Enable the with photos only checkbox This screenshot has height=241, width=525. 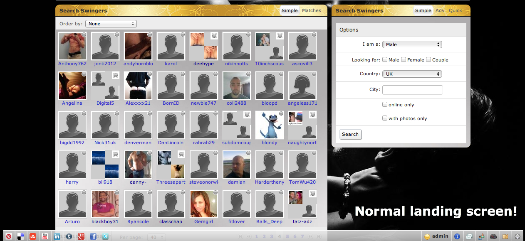click(x=385, y=118)
